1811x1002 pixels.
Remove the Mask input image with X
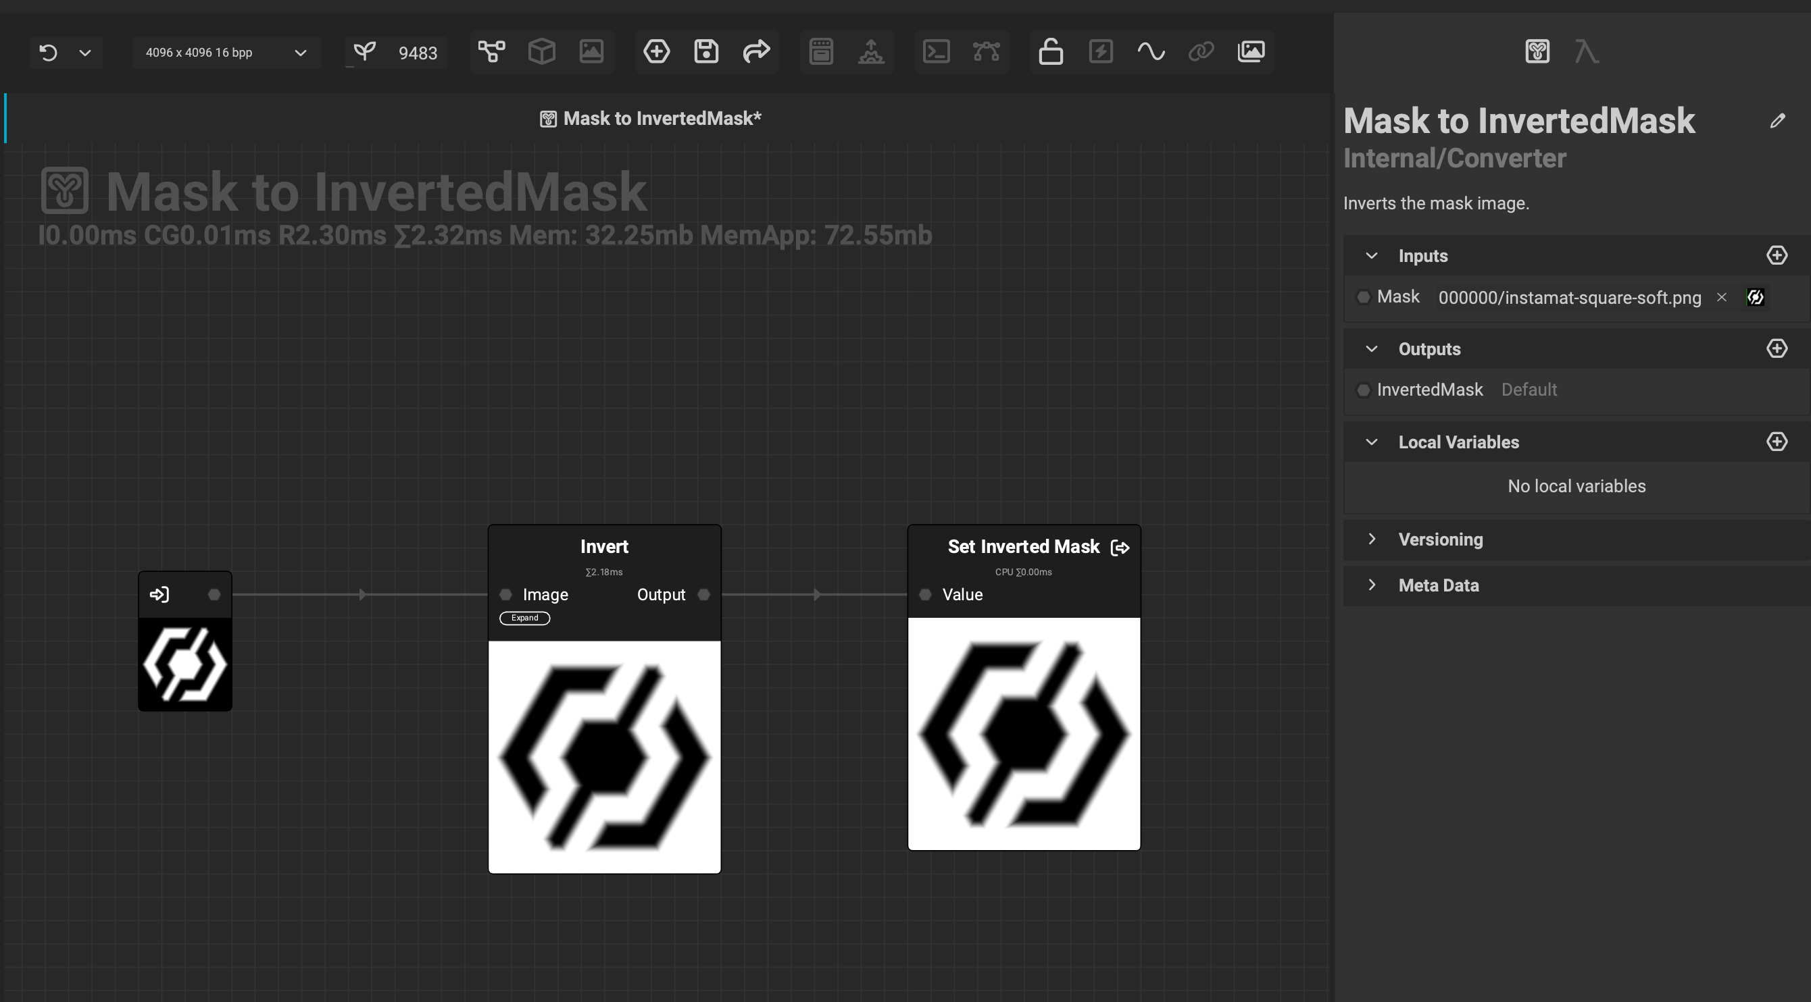coord(1722,297)
